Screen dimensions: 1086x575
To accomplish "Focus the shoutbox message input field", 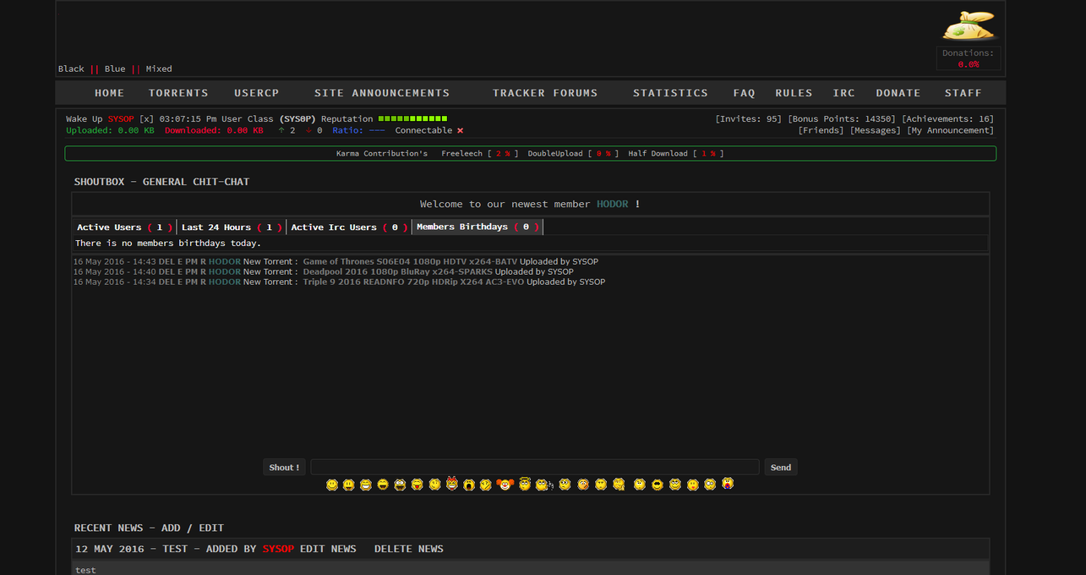I will pos(534,468).
